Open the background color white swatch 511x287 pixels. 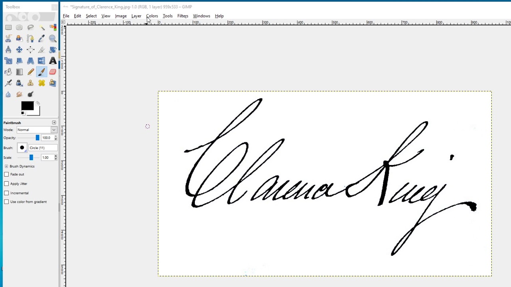(37, 112)
